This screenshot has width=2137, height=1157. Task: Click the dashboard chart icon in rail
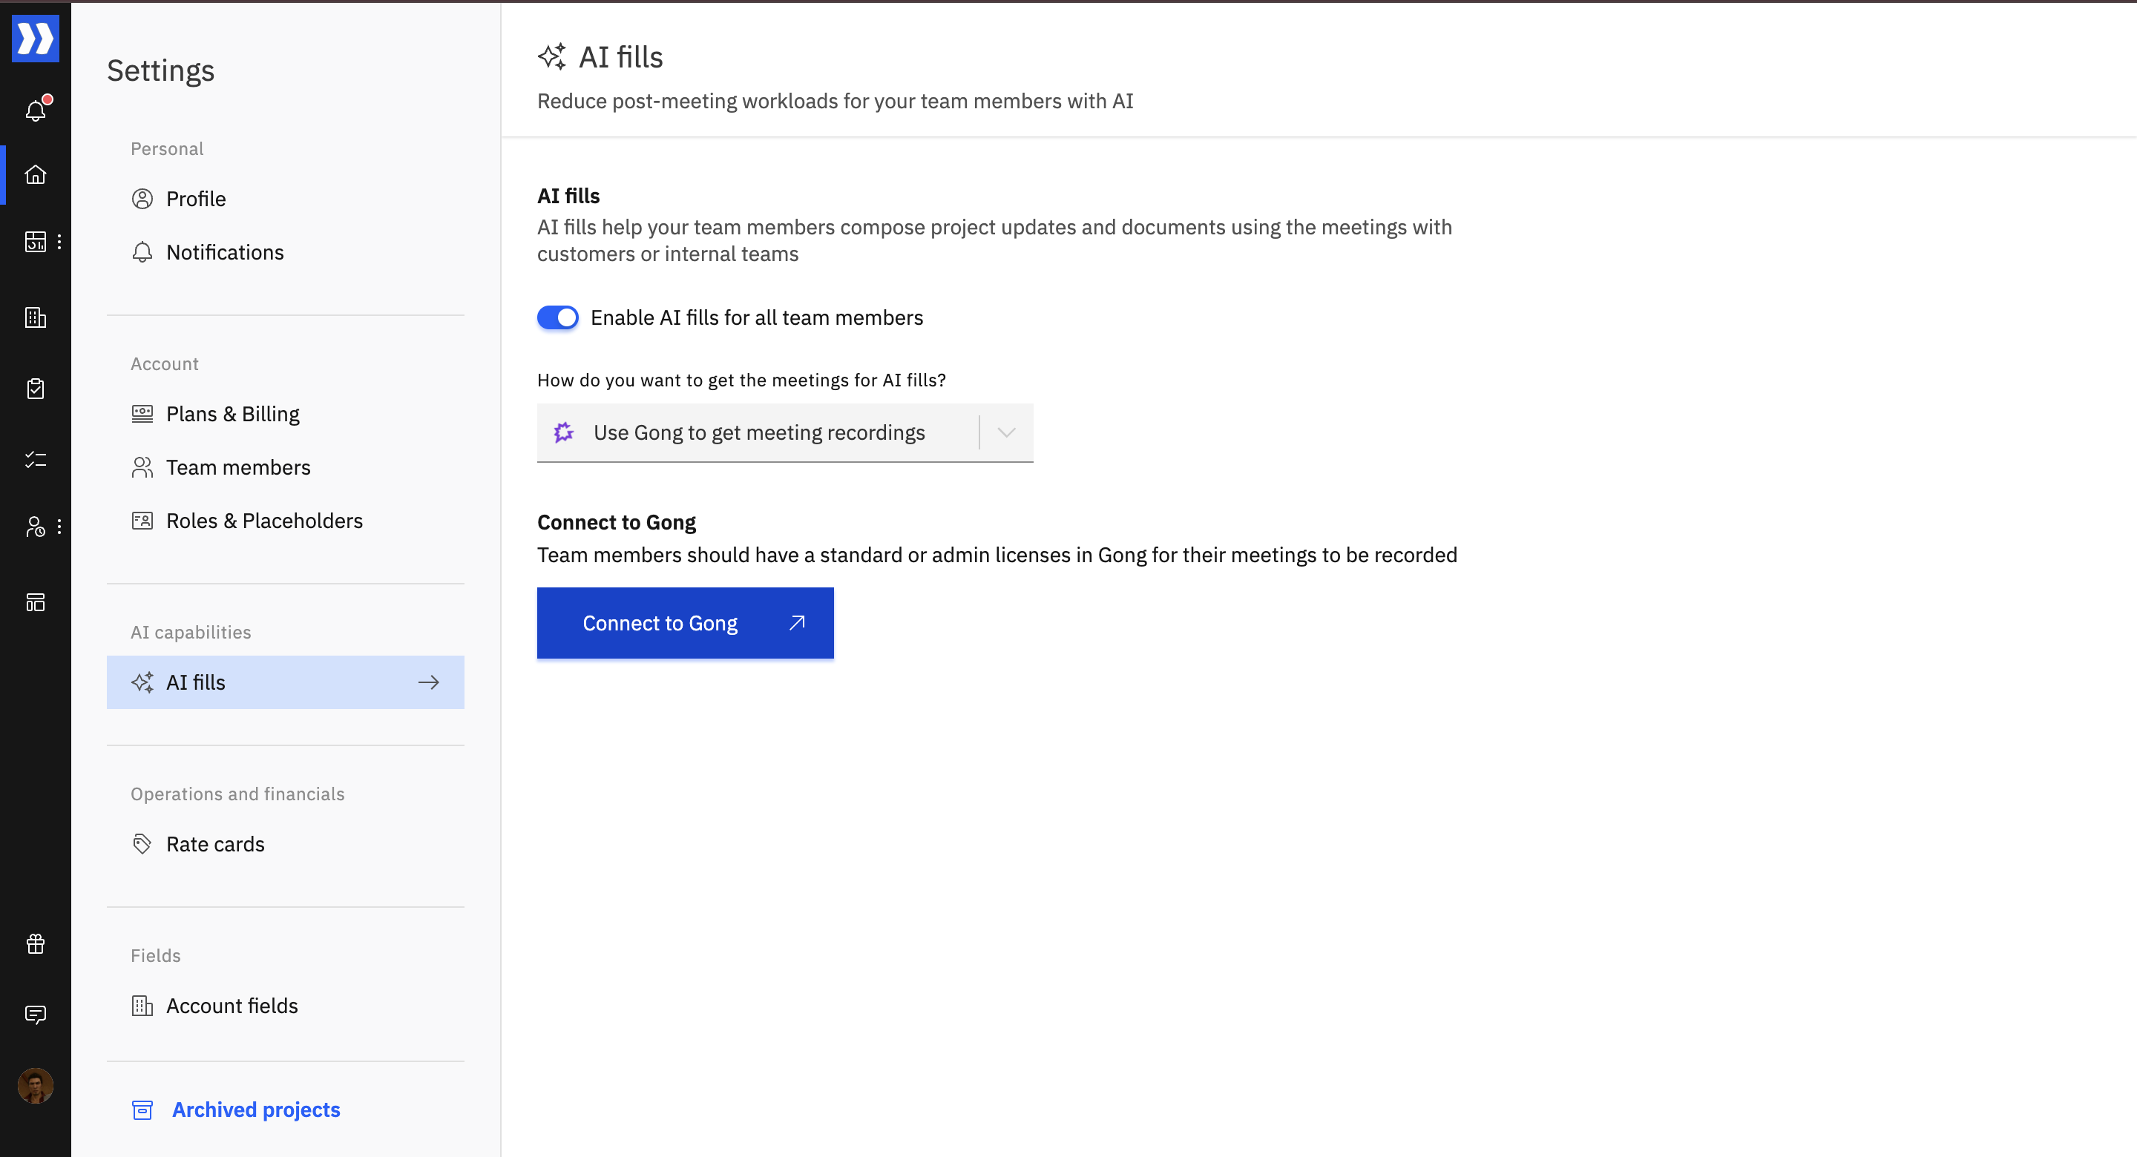35,243
